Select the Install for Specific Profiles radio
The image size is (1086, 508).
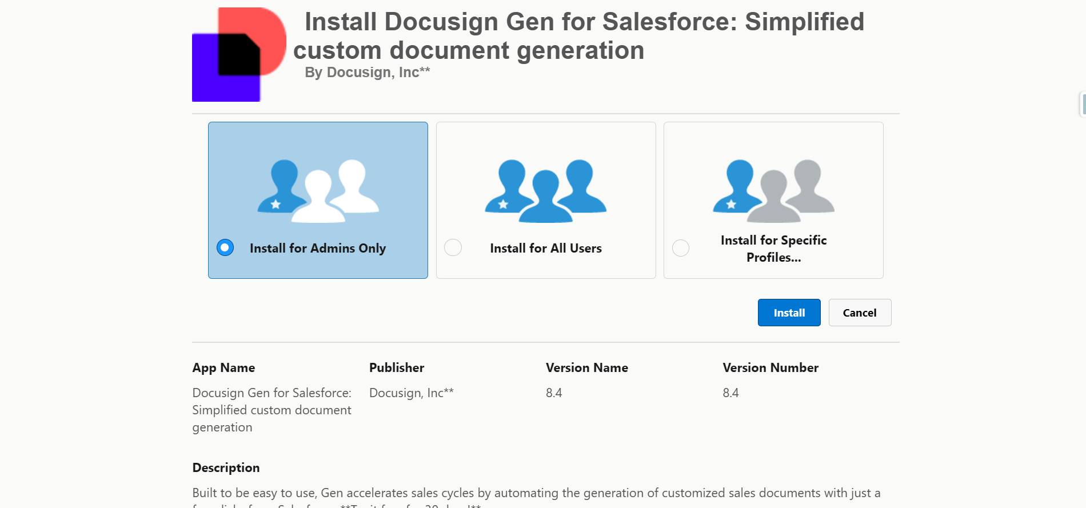coord(681,248)
